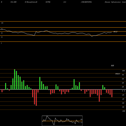Click the -11 value in mini chart
Screen dimensions: 126x126
pyautogui.click(x=81, y=122)
